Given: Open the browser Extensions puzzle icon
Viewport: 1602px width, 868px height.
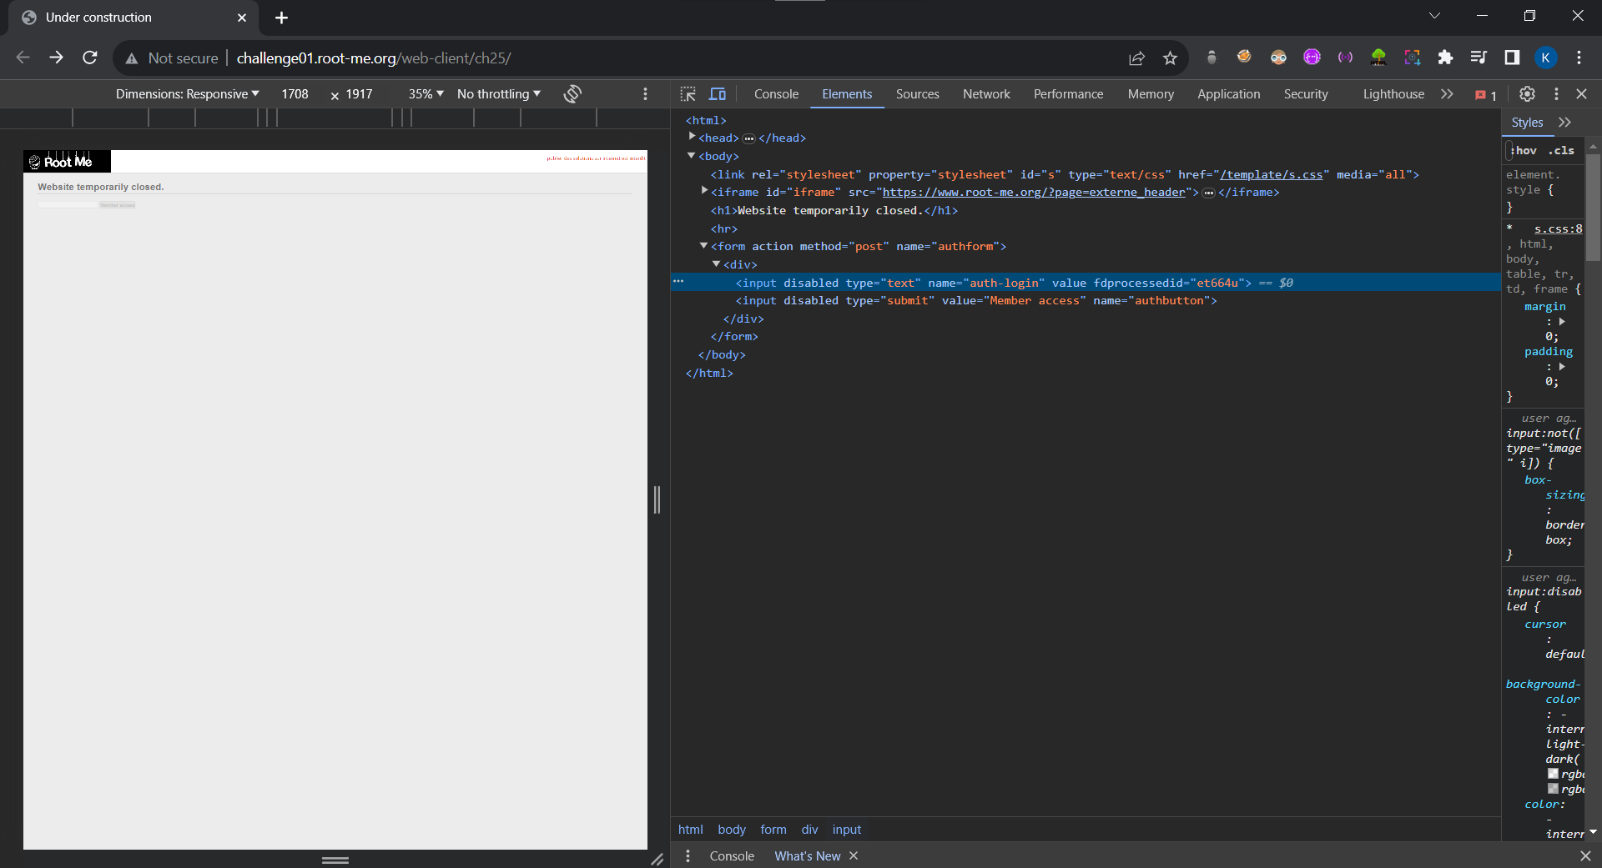Looking at the screenshot, I should pyautogui.click(x=1445, y=58).
